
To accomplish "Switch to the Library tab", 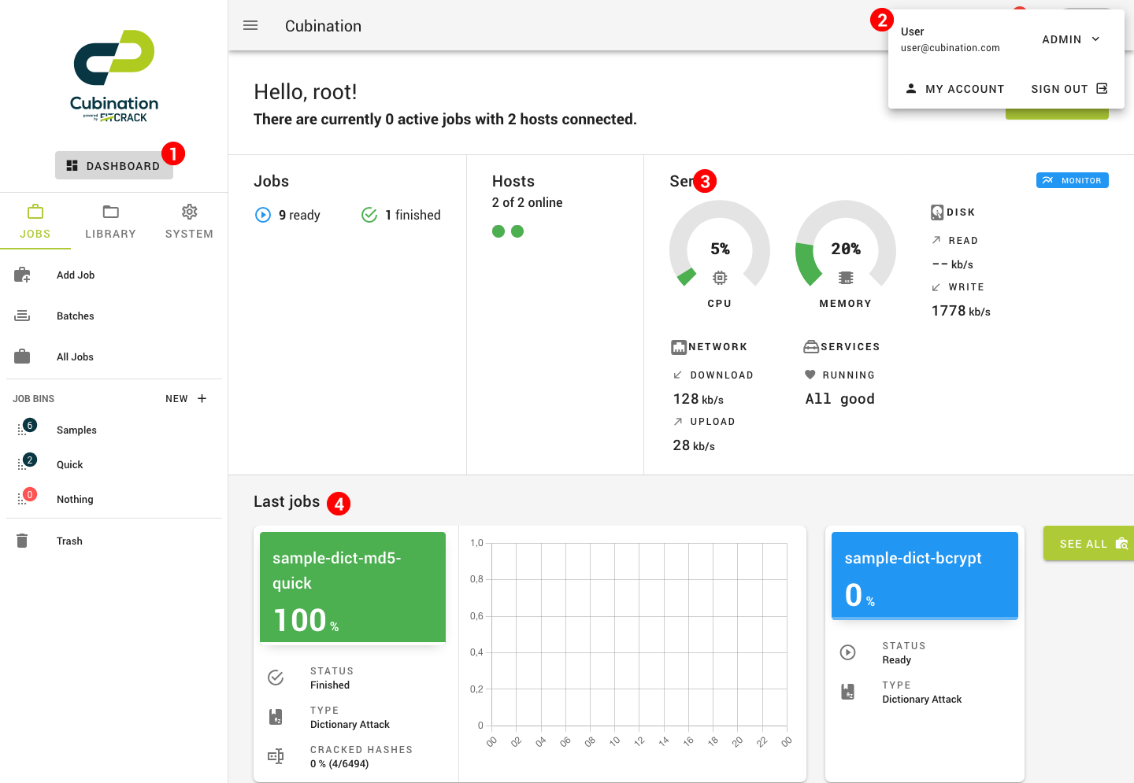I will point(110,221).
